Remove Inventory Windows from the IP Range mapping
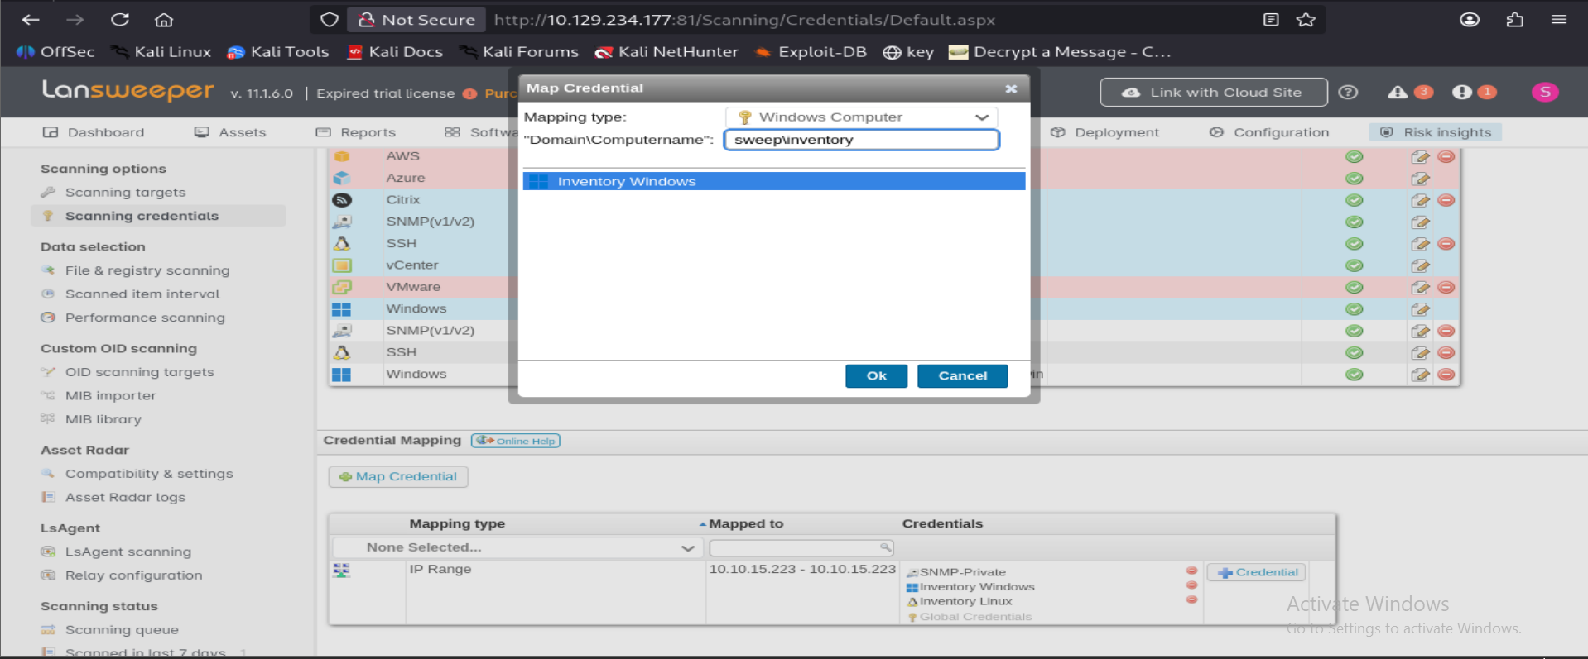This screenshot has height=659, width=1588. (x=1191, y=585)
